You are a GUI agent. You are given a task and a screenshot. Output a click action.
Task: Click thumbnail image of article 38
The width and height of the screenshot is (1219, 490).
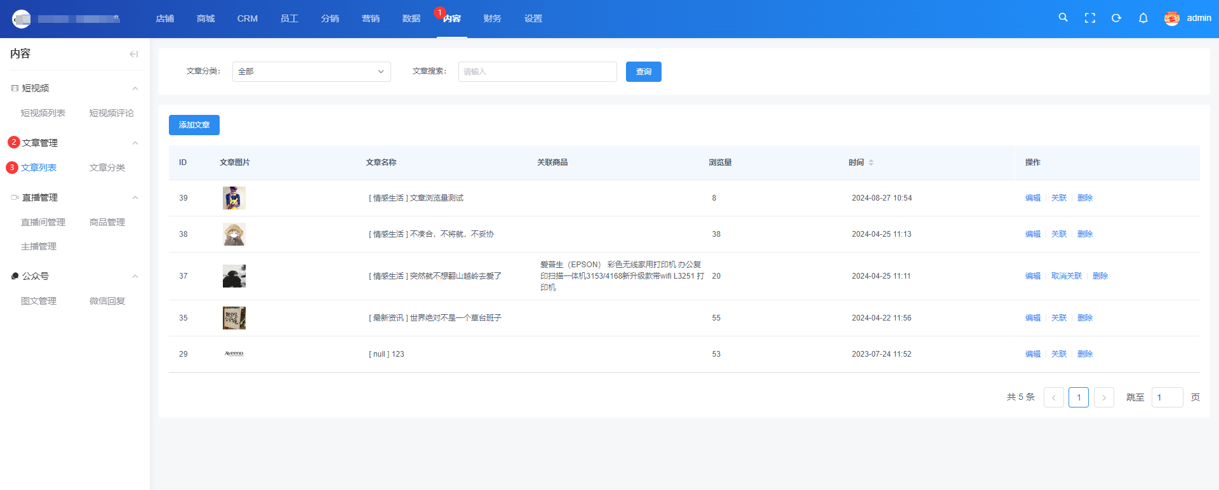pyautogui.click(x=234, y=234)
